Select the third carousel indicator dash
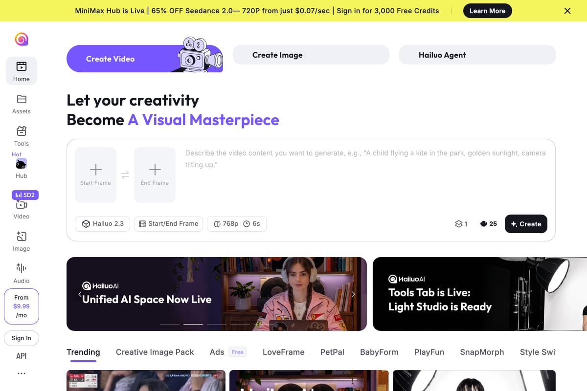The image size is (587, 391). click(217, 325)
